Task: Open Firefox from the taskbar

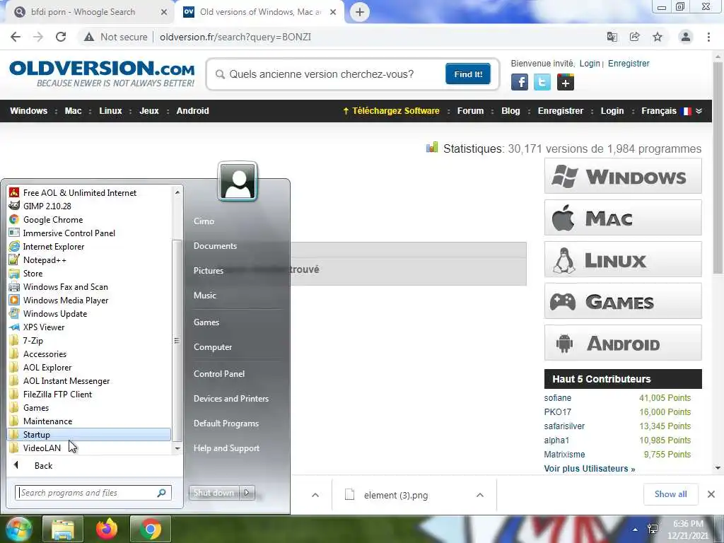Action: click(107, 529)
